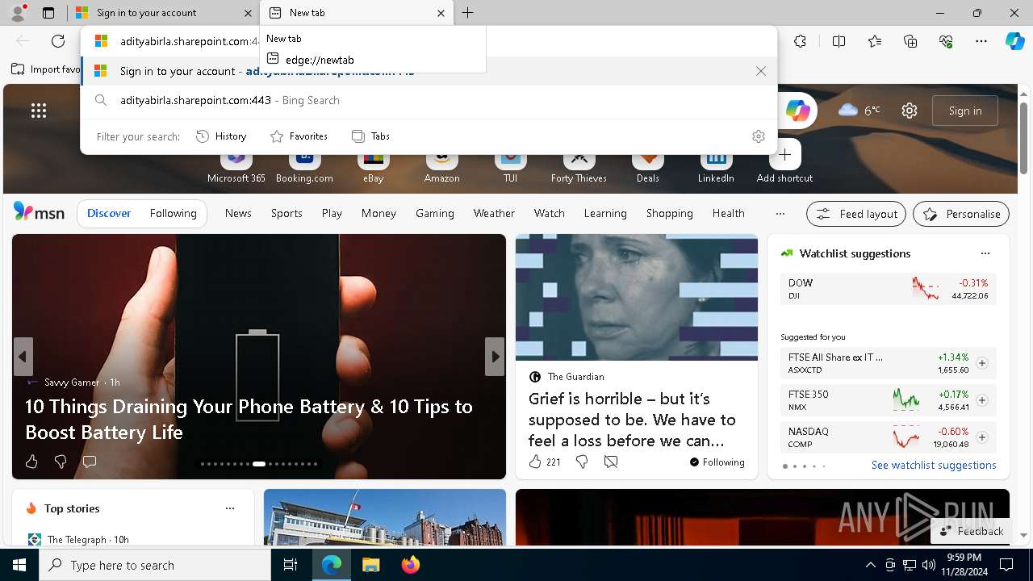The image size is (1033, 581).
Task: Filter search by History
Action: click(221, 136)
